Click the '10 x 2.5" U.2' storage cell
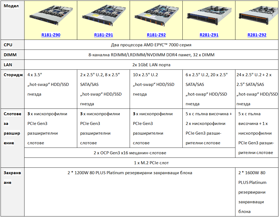The image size is (279, 217). click(x=156, y=89)
